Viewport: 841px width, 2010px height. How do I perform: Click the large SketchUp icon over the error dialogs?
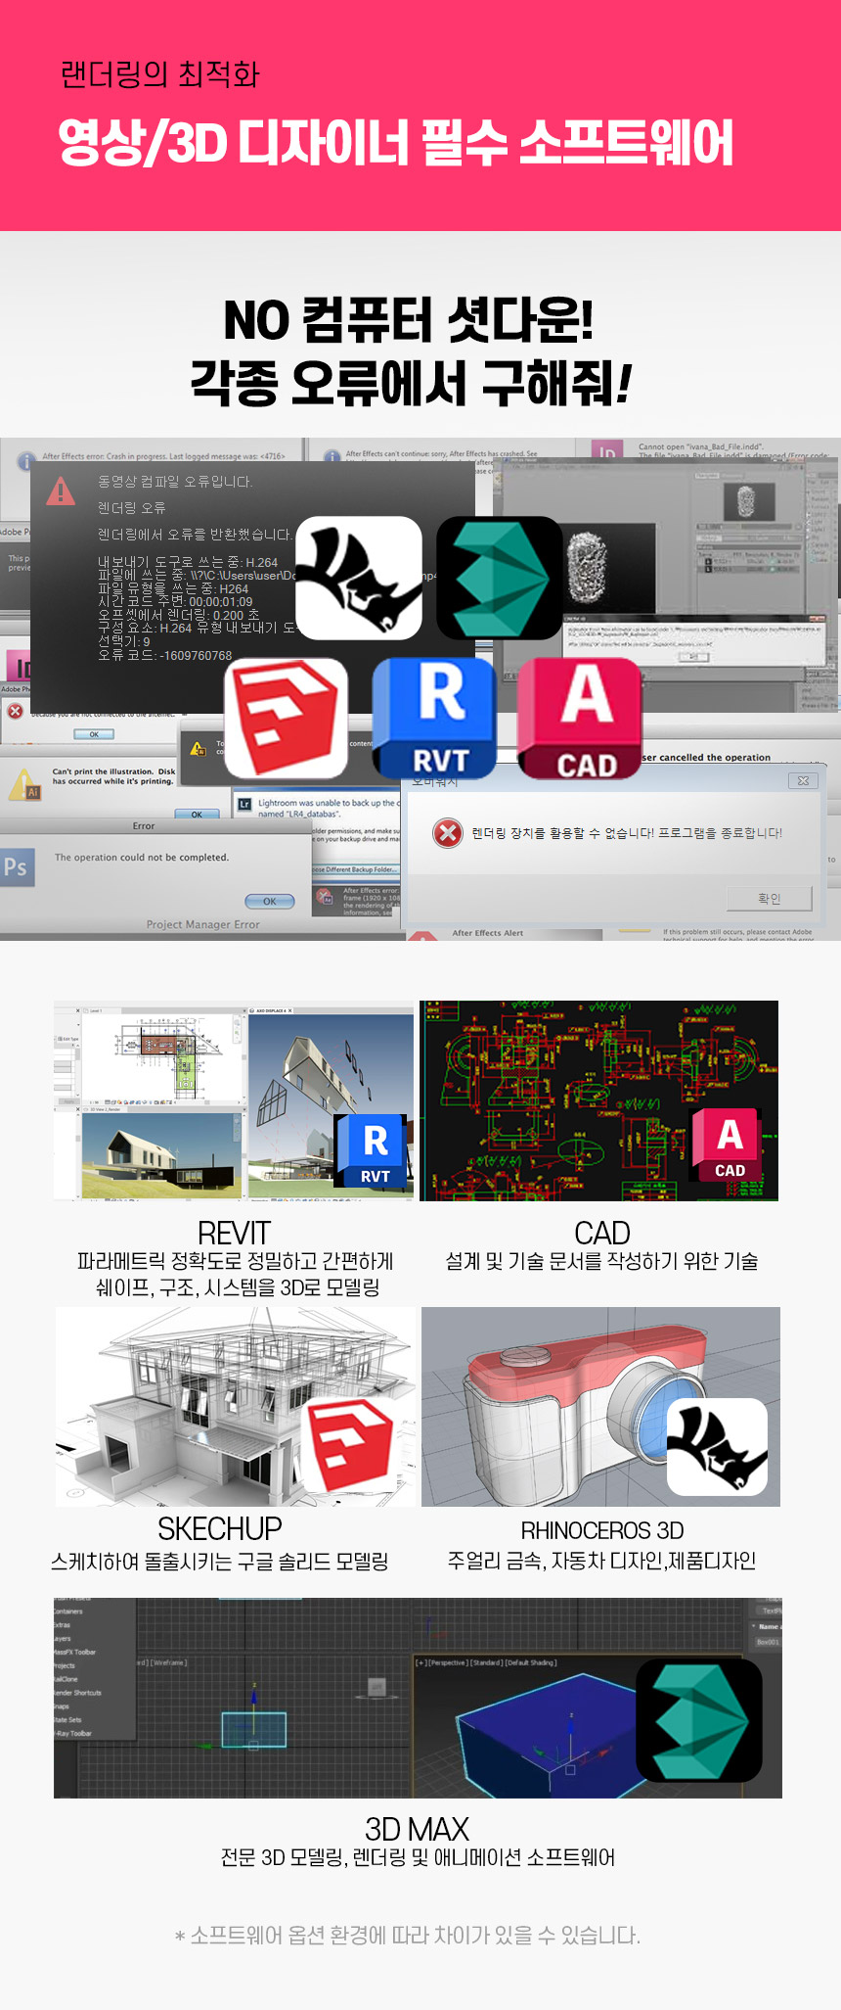[286, 718]
